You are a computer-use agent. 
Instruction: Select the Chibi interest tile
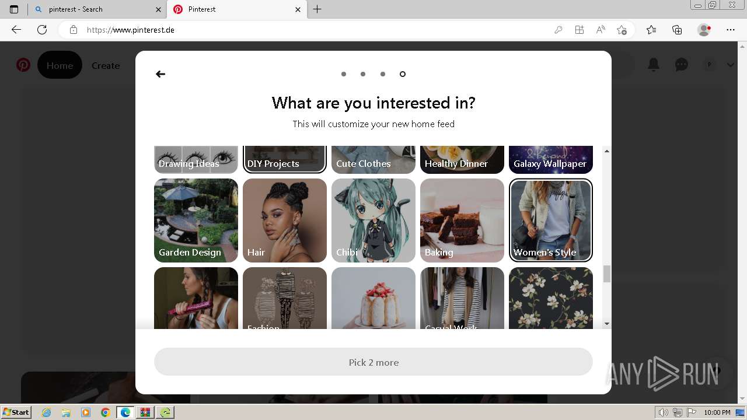(373, 220)
